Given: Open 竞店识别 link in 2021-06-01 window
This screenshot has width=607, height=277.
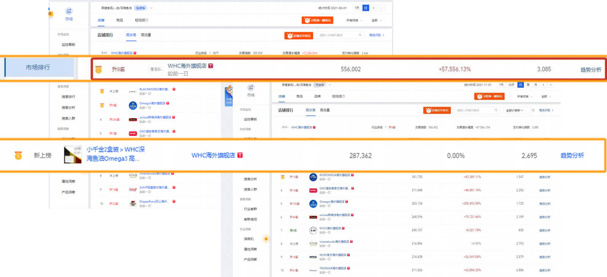Looking at the screenshot, I should coord(377,35).
